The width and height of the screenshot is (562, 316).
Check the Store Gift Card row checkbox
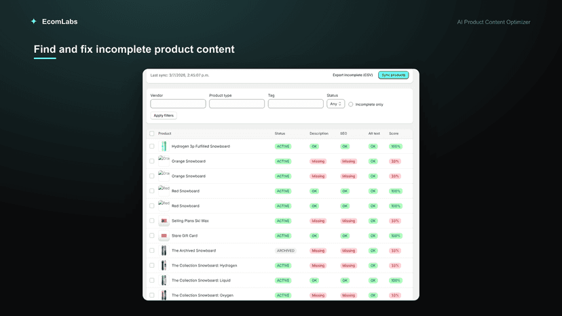click(152, 236)
